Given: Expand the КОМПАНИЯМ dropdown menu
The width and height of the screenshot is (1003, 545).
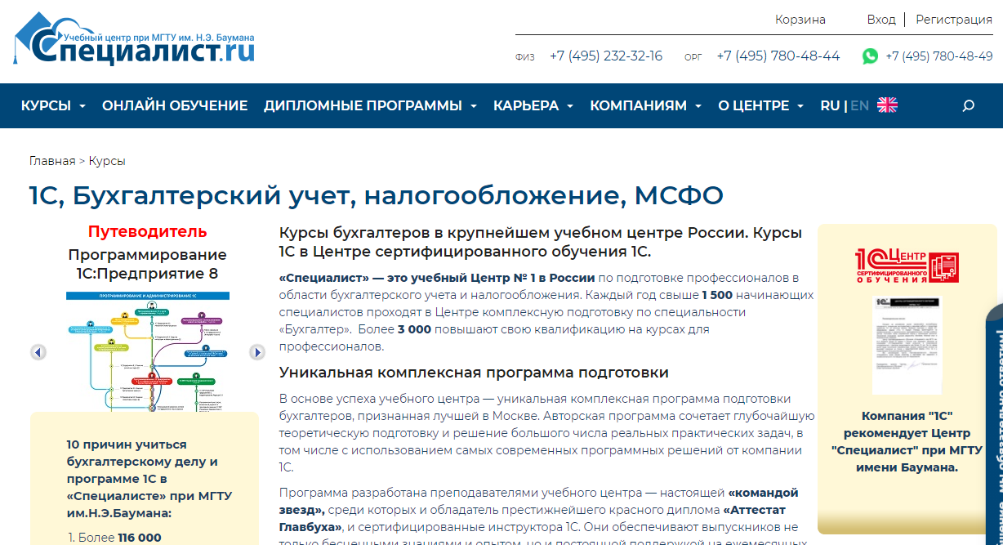Looking at the screenshot, I should pos(645,105).
